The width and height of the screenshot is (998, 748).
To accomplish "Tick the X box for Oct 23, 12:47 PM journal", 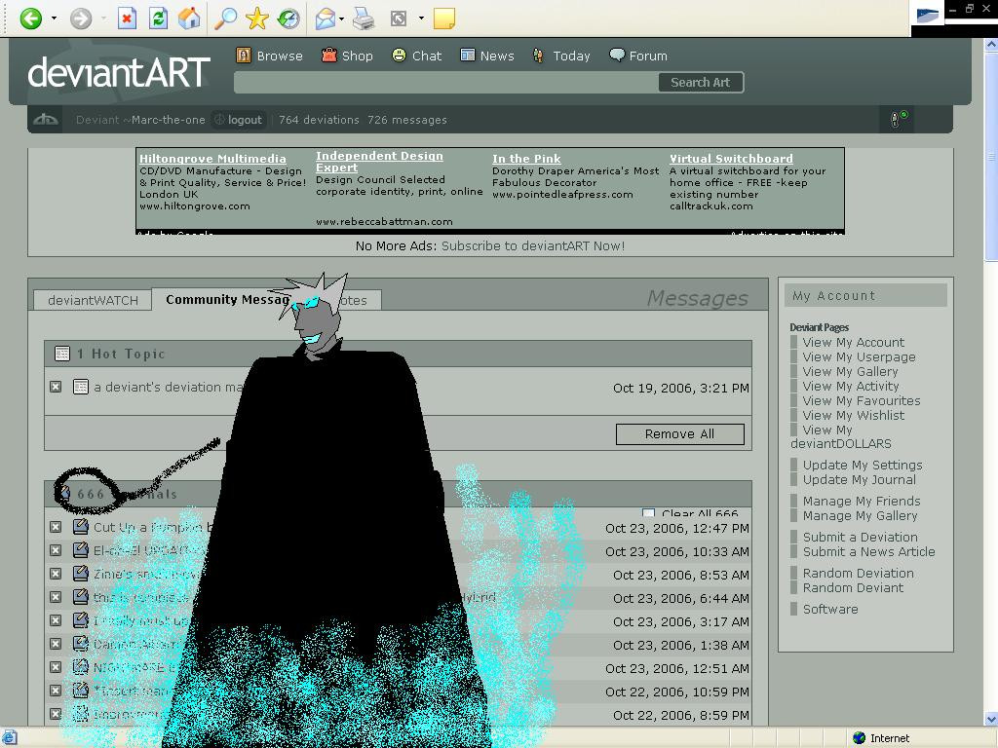I will click(x=56, y=527).
